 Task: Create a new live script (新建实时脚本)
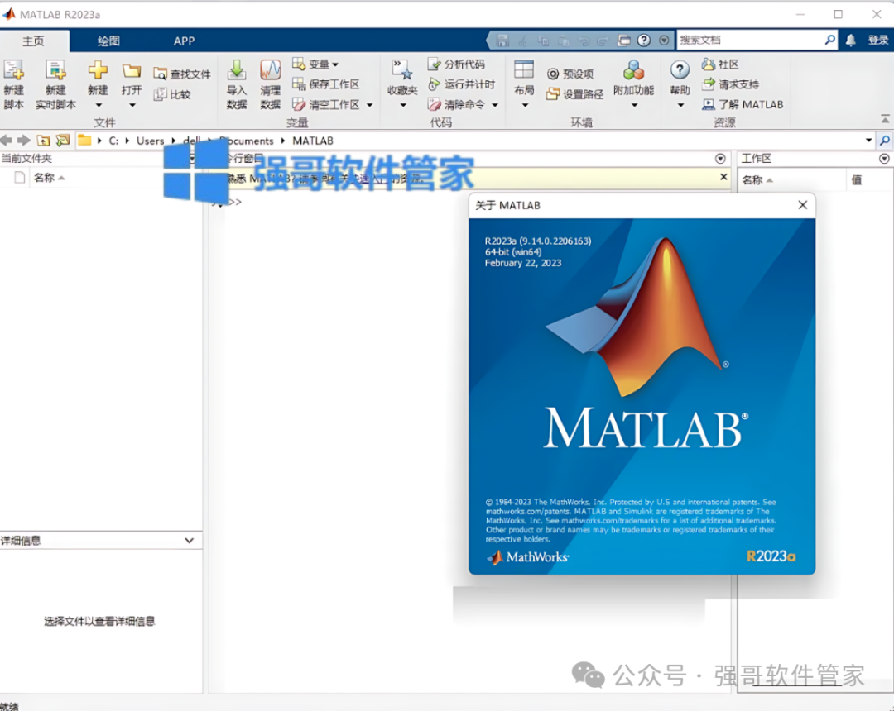(55, 84)
